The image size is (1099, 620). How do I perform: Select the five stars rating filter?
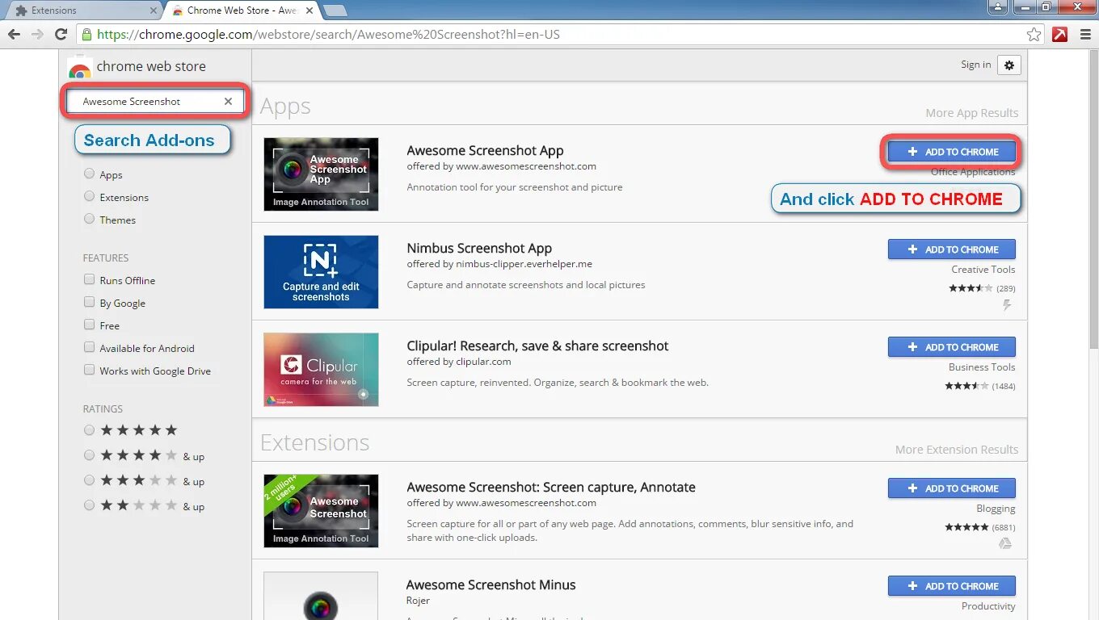(89, 430)
